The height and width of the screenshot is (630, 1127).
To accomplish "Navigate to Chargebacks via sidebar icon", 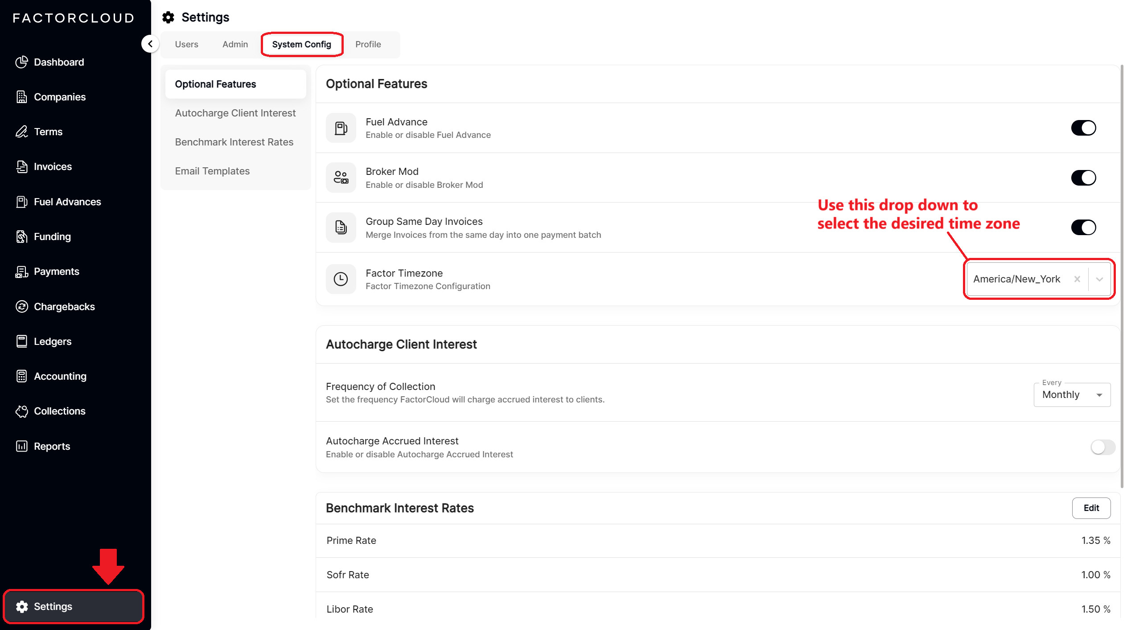I will click(22, 307).
